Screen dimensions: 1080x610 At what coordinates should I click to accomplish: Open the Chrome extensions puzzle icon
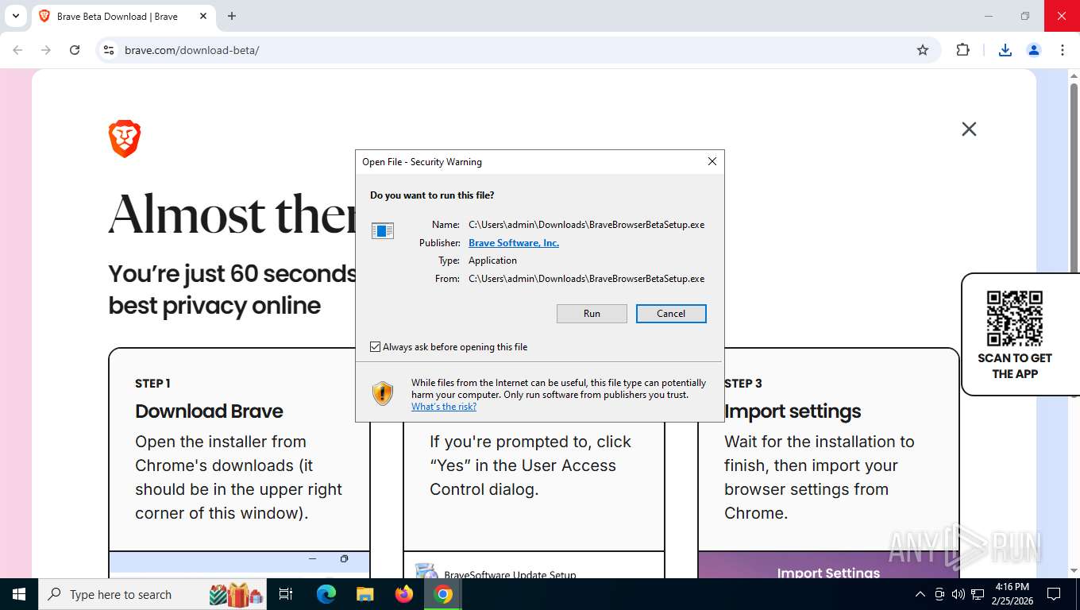pyautogui.click(x=962, y=50)
